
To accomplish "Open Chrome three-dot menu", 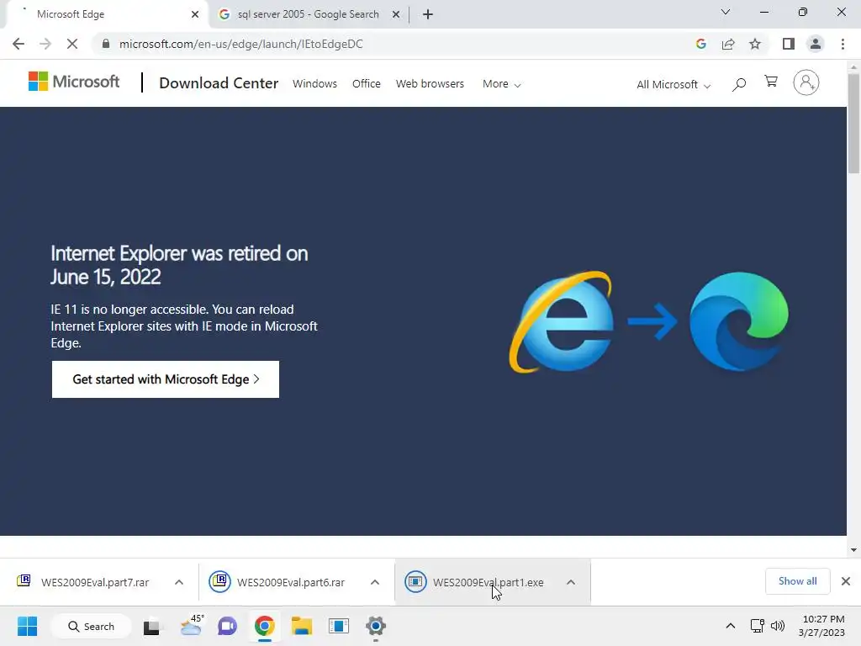I will click(843, 44).
